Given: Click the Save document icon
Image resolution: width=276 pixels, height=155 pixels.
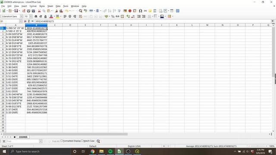Looking at the screenshot, I should [x=16, y=11].
